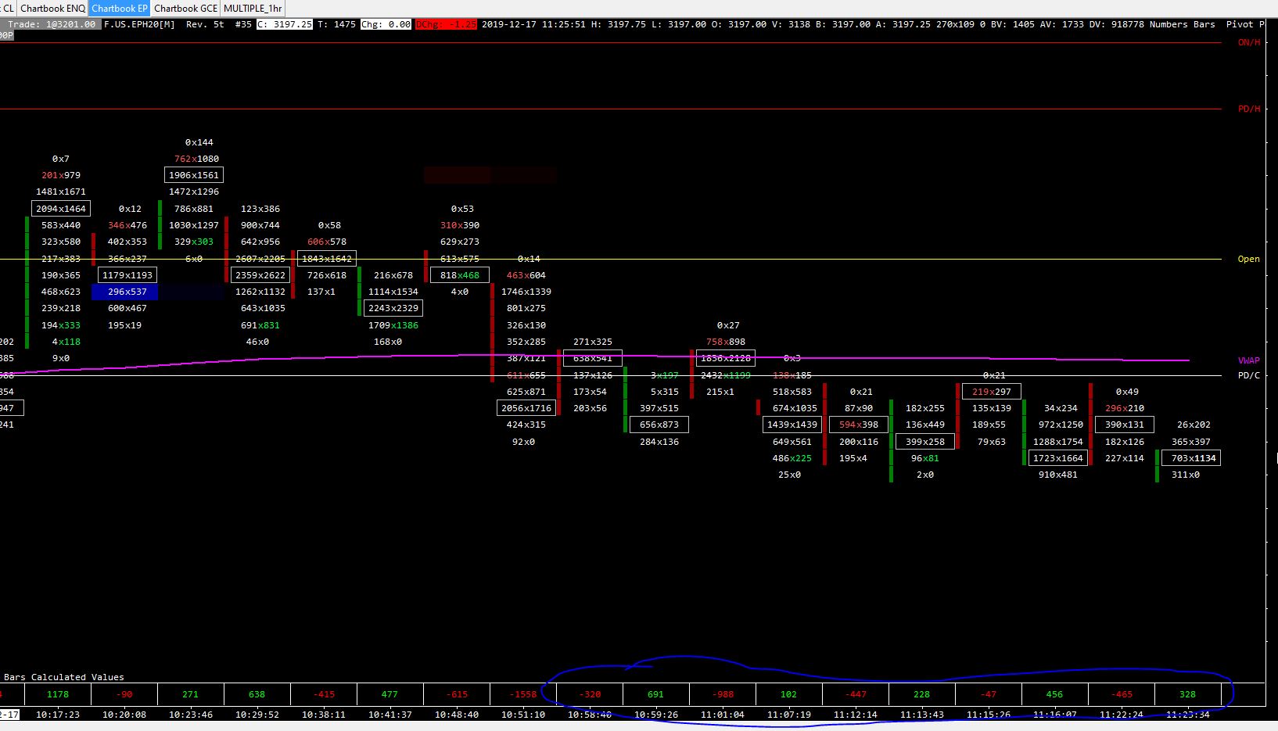Viewport: 1278px width, 731px height.
Task: Click the red DChg -1.25 field
Action: (x=446, y=24)
